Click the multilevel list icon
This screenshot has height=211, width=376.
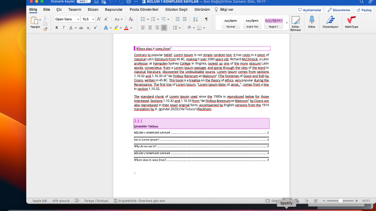pyautogui.click(x=163, y=19)
